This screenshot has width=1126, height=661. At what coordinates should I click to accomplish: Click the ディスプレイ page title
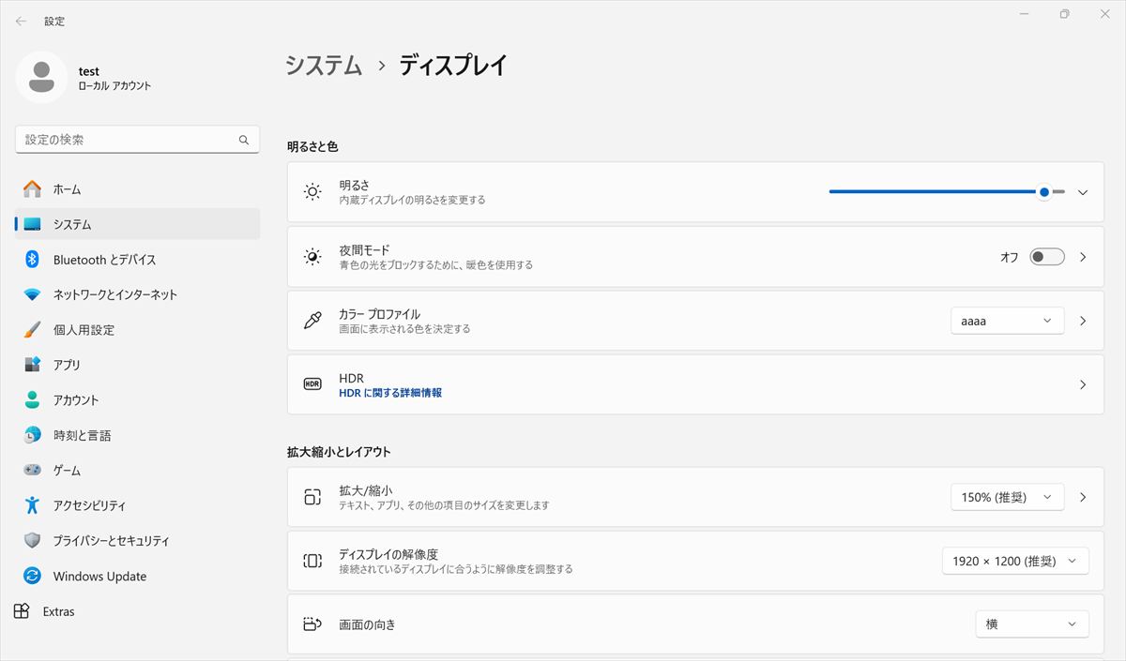pos(454,65)
